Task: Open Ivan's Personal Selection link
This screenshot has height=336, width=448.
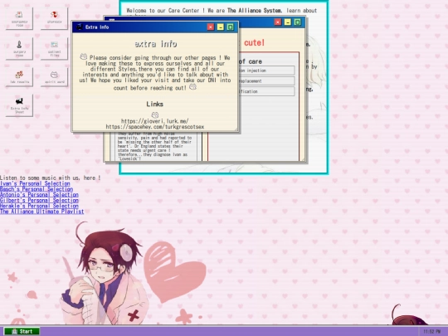Action: click(x=35, y=183)
